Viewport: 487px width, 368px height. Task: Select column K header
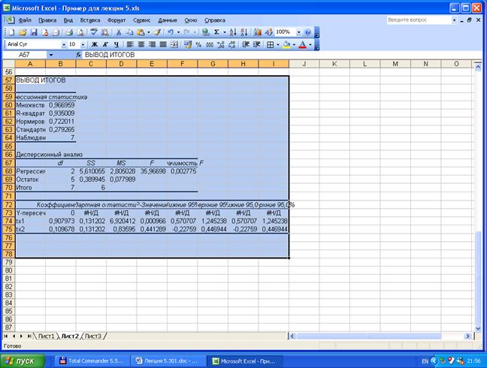pyautogui.click(x=334, y=64)
